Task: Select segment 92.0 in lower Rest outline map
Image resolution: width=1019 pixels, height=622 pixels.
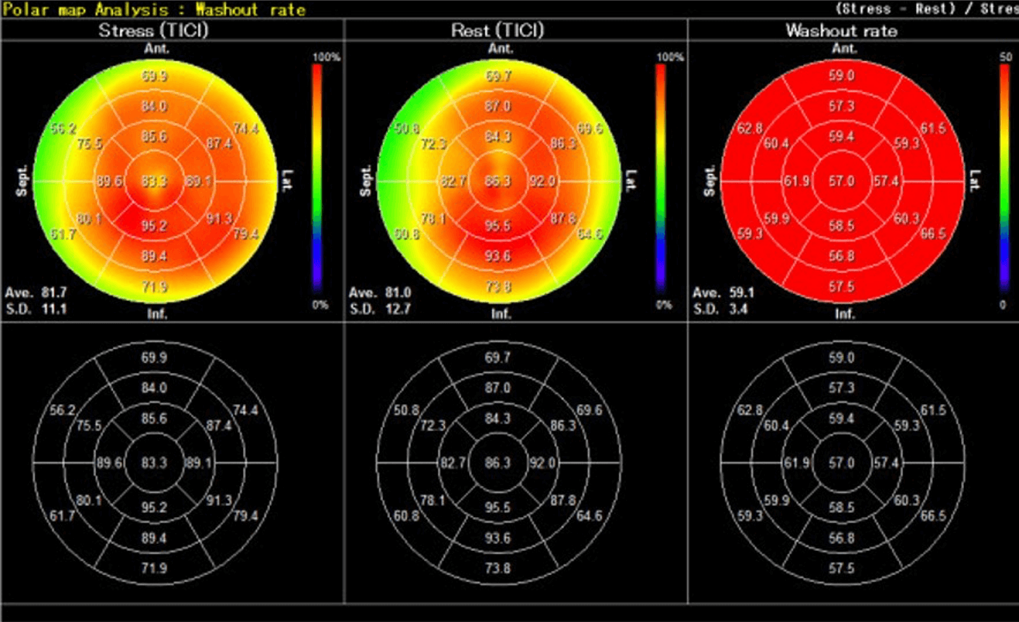Action: point(542,463)
